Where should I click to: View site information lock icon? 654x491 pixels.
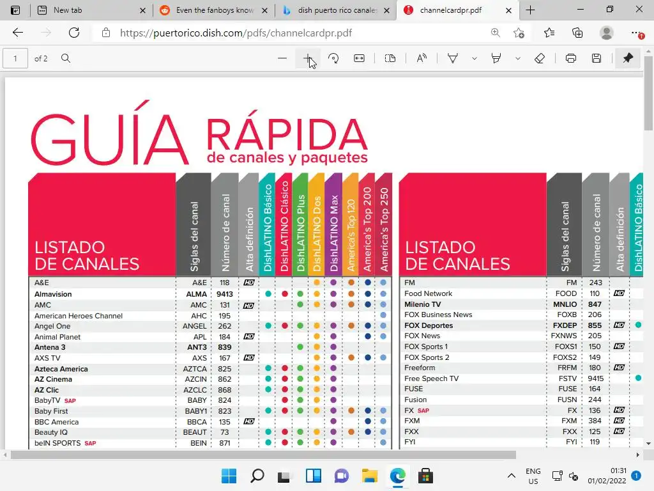point(106,33)
